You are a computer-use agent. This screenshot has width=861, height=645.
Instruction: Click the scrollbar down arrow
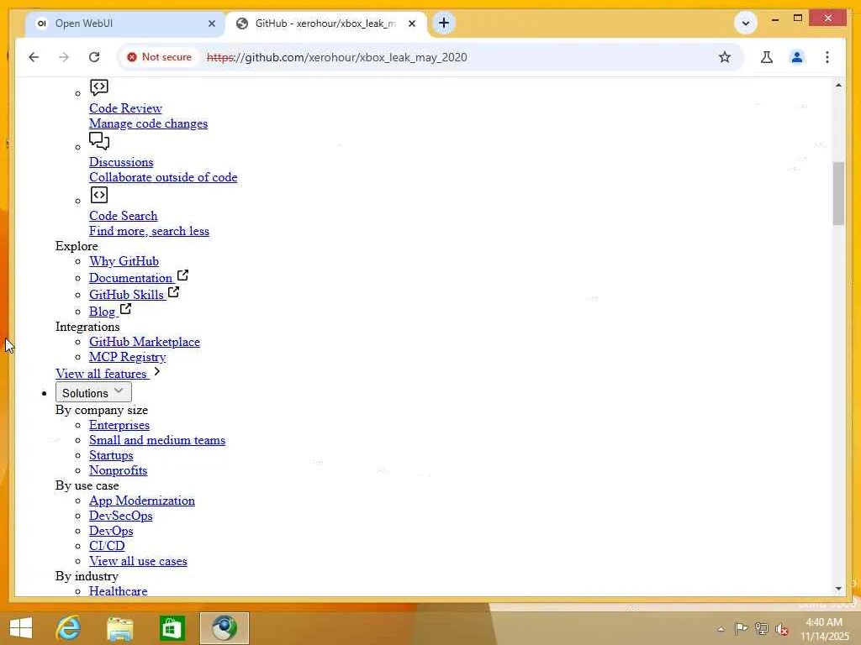tap(838, 589)
